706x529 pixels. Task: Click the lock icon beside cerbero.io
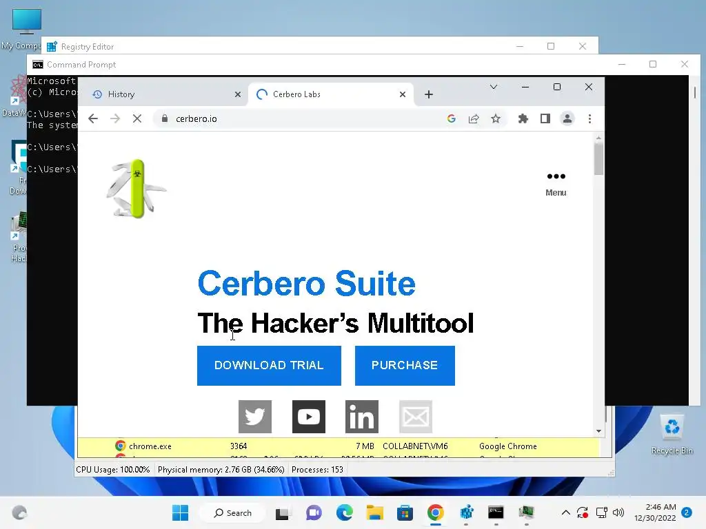[x=165, y=118]
